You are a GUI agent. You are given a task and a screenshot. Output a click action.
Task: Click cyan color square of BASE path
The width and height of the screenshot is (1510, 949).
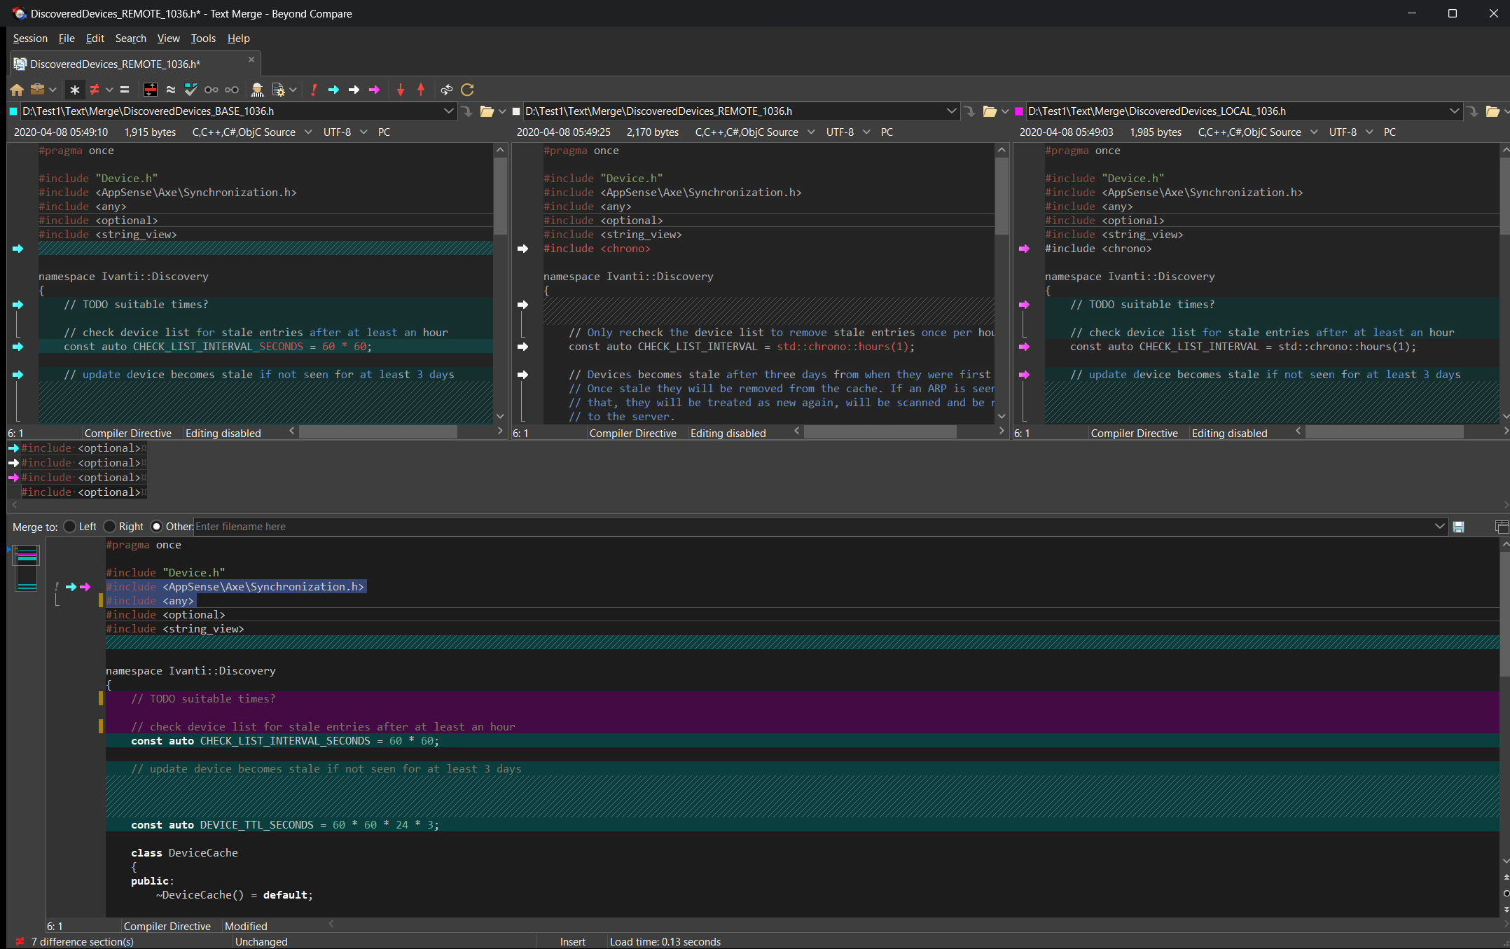coord(13,111)
